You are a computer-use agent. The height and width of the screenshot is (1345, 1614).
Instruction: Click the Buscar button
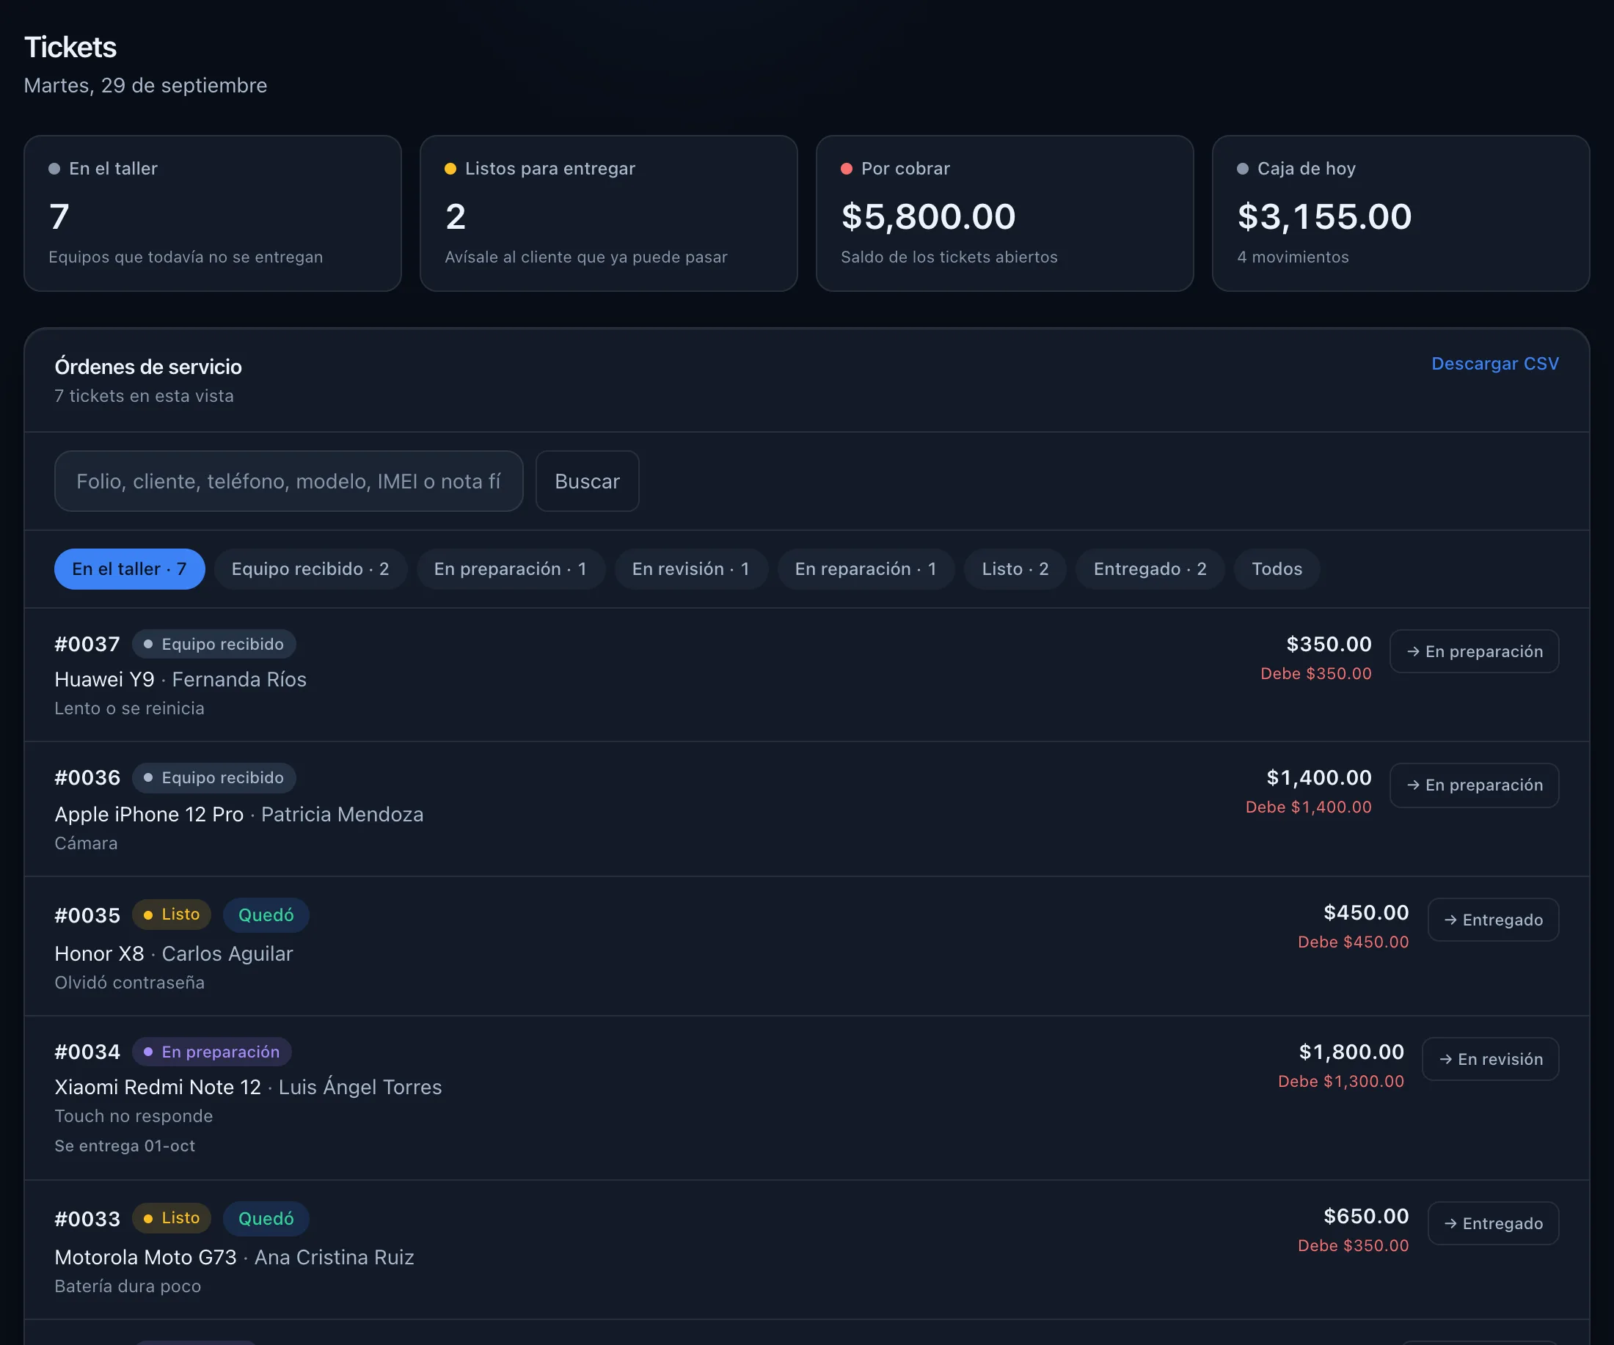coord(587,481)
